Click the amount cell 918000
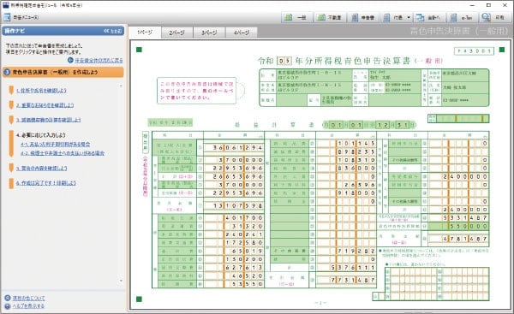The height and width of the screenshot is (314, 514). [346, 193]
